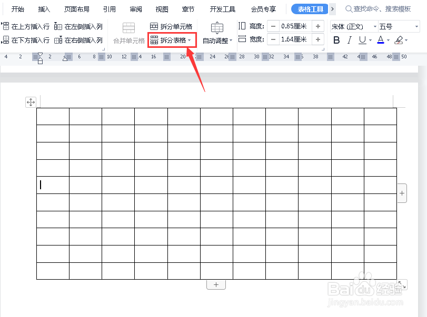
Task: Toggle underline formatting
Action: pyautogui.click(x=362, y=39)
